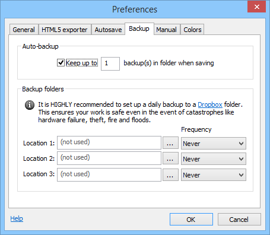Viewport: 270px width, 235px height.
Task: Open the Autosave tab
Action: [108, 30]
